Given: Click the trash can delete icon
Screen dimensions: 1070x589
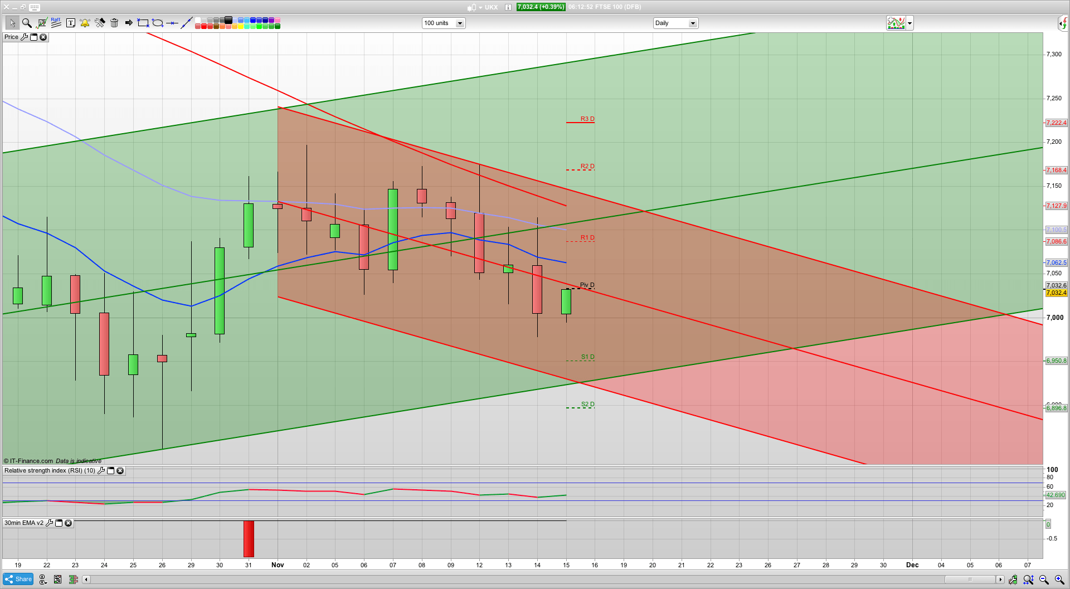Looking at the screenshot, I should [x=114, y=23].
